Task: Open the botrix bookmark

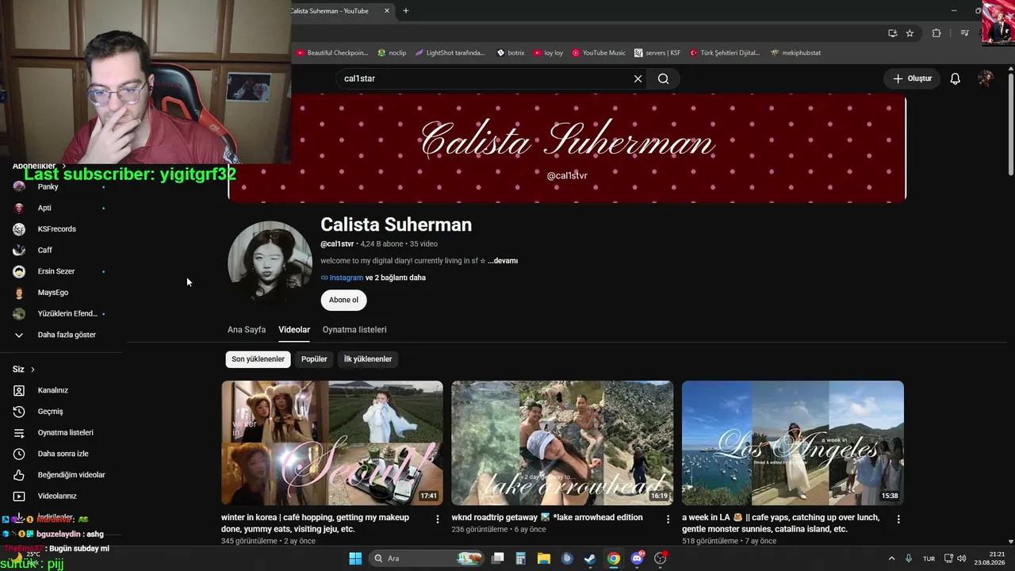Action: coord(511,53)
